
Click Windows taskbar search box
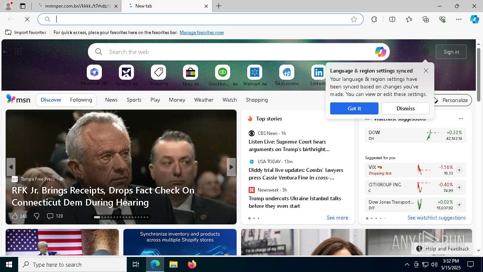pyautogui.click(x=72, y=264)
